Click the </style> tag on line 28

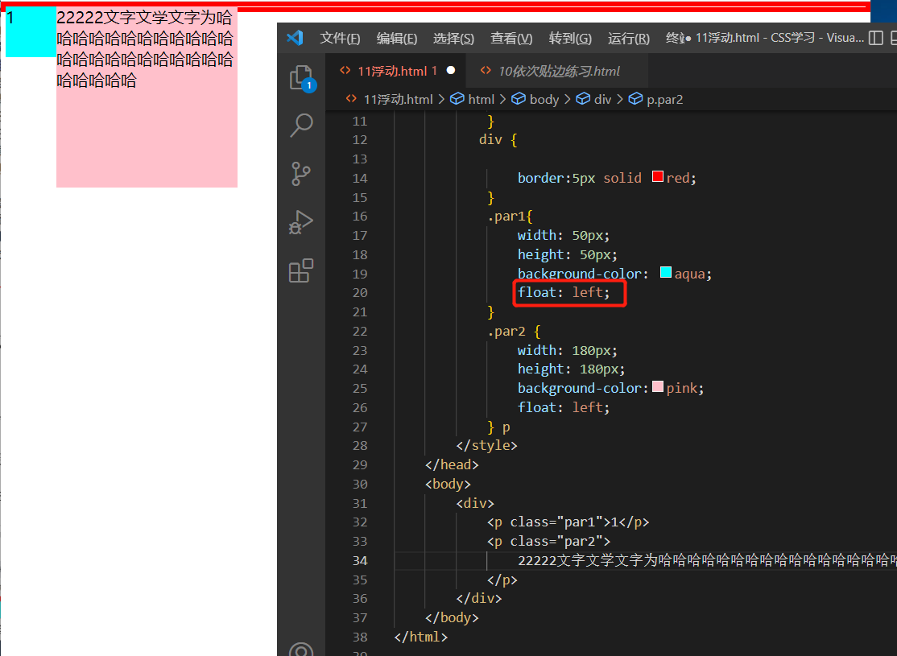click(487, 446)
